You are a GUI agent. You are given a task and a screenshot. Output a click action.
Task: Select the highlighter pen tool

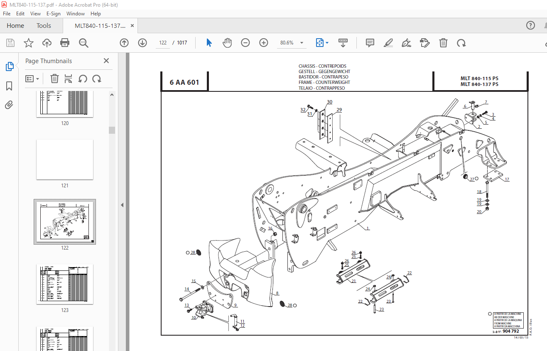point(388,43)
